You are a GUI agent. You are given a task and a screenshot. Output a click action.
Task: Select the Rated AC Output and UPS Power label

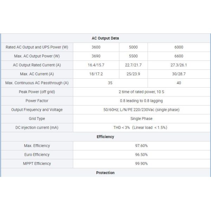37,47
